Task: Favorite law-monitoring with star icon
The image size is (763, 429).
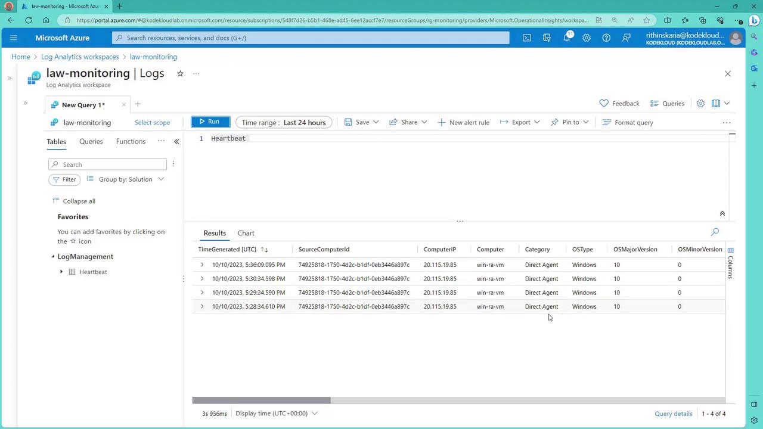Action: click(180, 73)
